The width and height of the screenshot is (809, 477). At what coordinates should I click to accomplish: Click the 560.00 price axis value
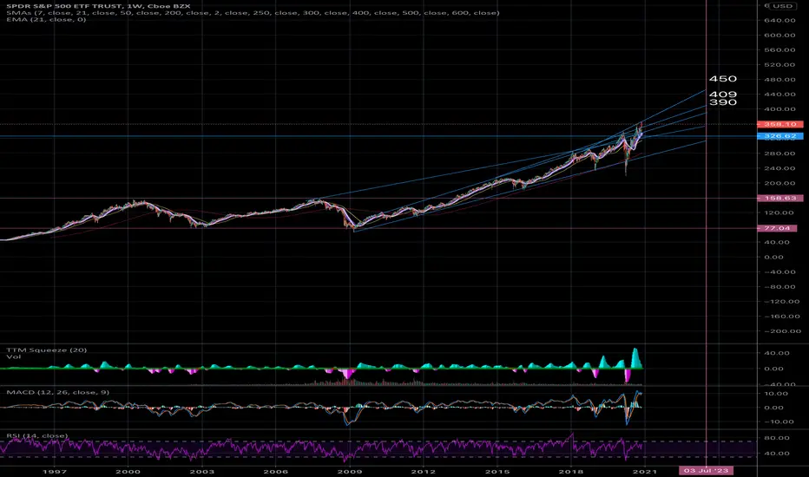[779, 50]
